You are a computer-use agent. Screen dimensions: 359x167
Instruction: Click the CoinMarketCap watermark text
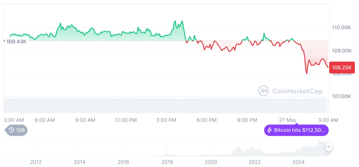(297, 91)
